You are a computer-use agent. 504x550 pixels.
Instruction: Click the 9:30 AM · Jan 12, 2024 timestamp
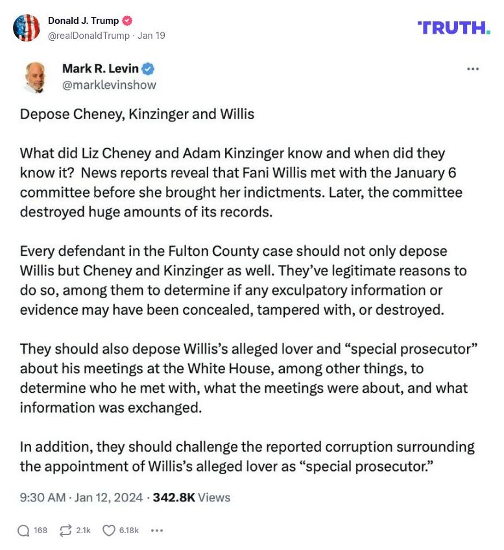click(x=80, y=498)
